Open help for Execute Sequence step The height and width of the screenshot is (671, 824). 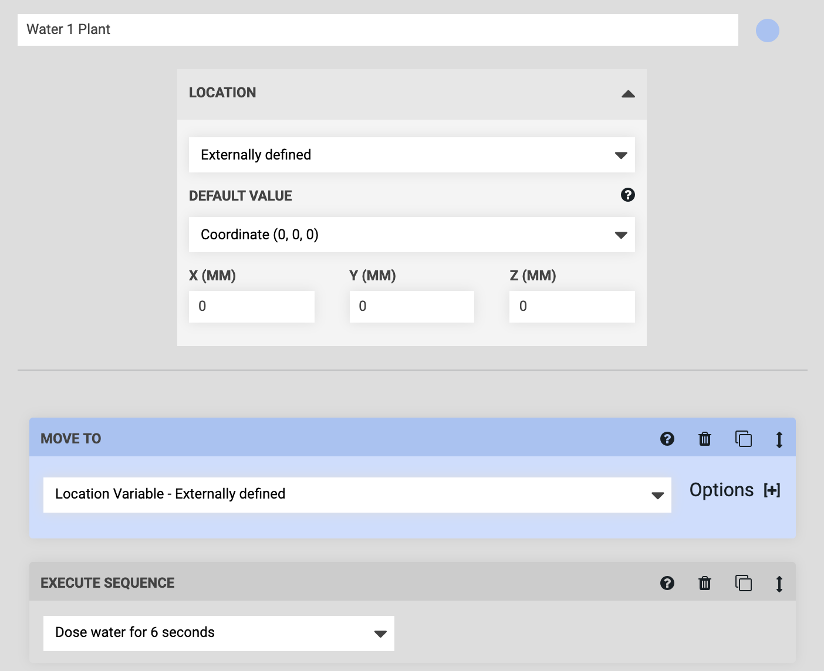click(667, 583)
